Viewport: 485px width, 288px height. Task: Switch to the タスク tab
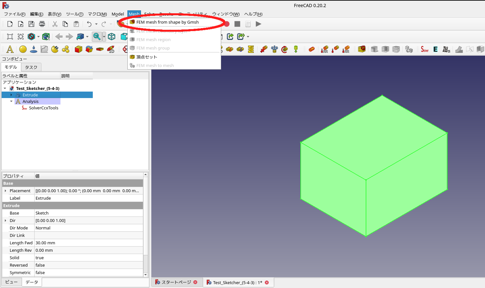coord(31,67)
